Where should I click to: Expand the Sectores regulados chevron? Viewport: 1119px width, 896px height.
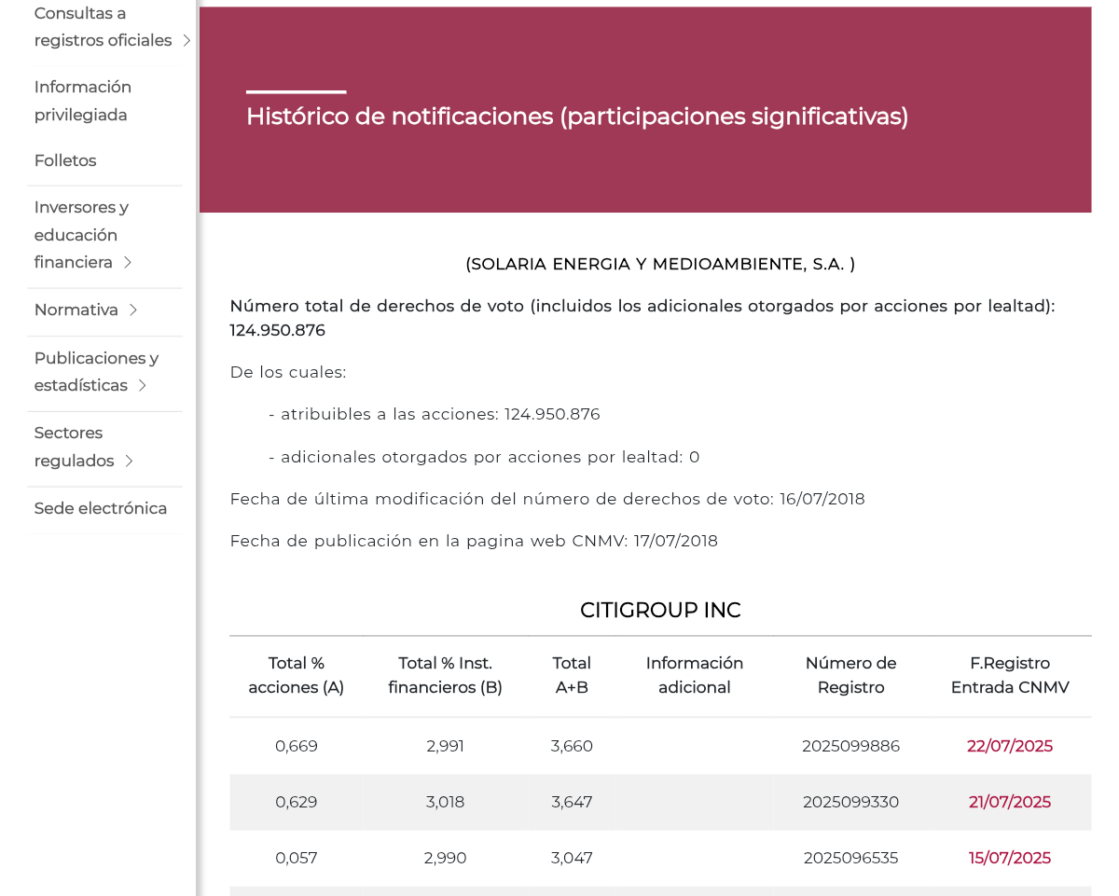pos(130,461)
